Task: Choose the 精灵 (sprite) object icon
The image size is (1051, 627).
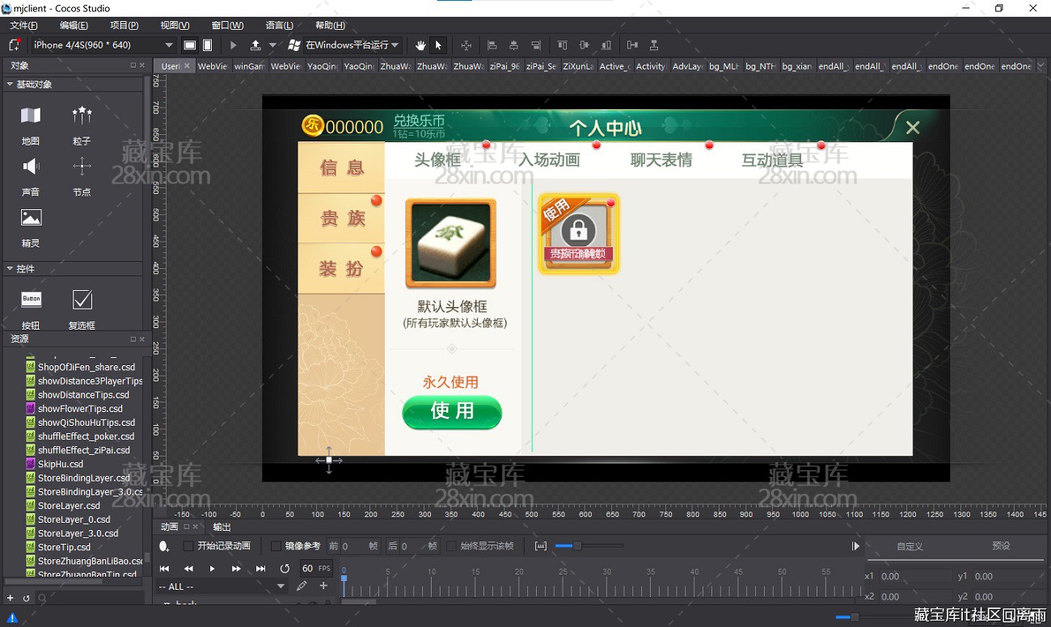Action: pos(31,218)
